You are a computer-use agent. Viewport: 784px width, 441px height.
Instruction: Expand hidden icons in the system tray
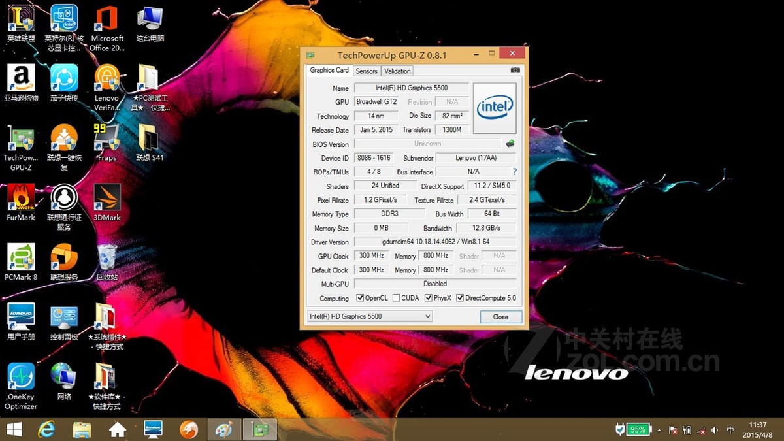tap(659, 429)
